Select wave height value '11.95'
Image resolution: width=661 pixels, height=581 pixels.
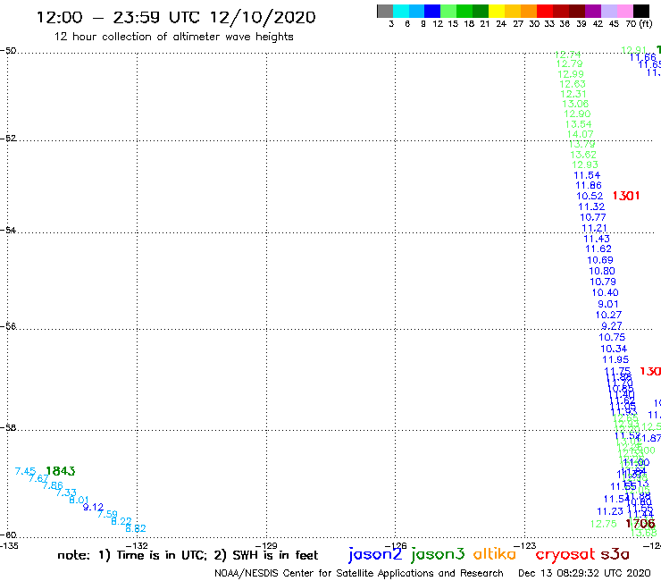[x=615, y=359]
